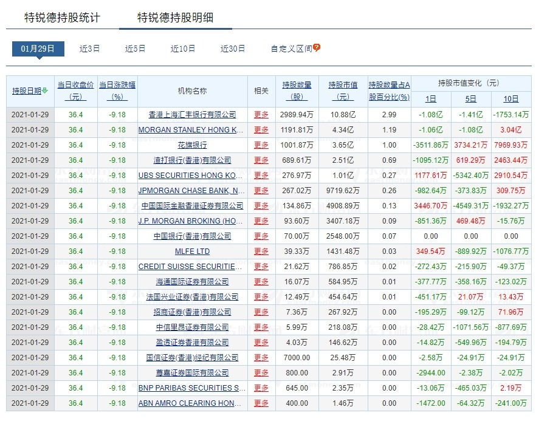The width and height of the screenshot is (536, 424).
Task: Click 更多 in the BNP PARIBAS row
Action: pos(261,388)
